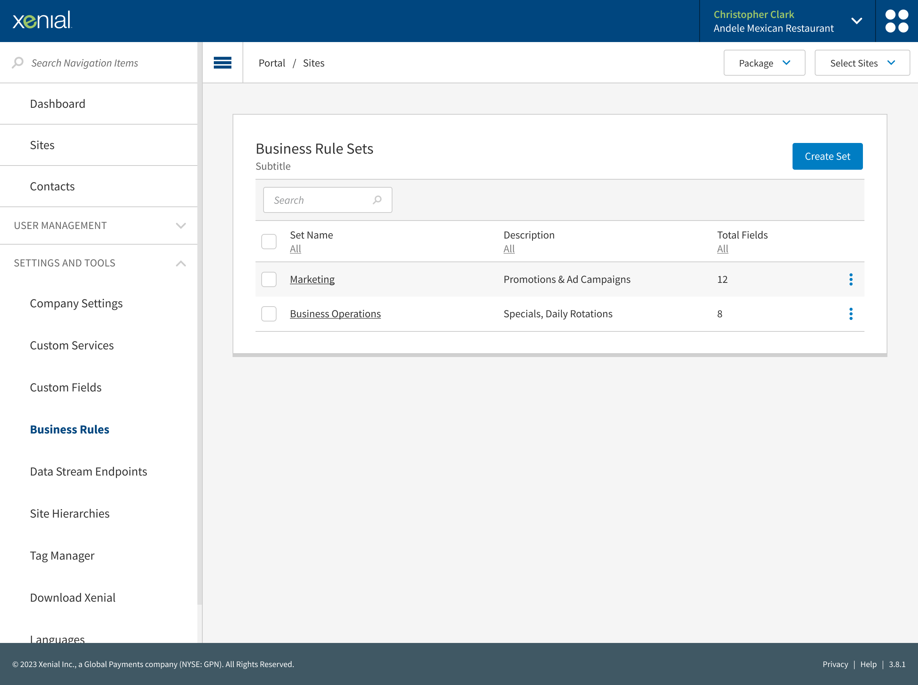
Task: Open the Marketing rule set link
Action: (312, 279)
